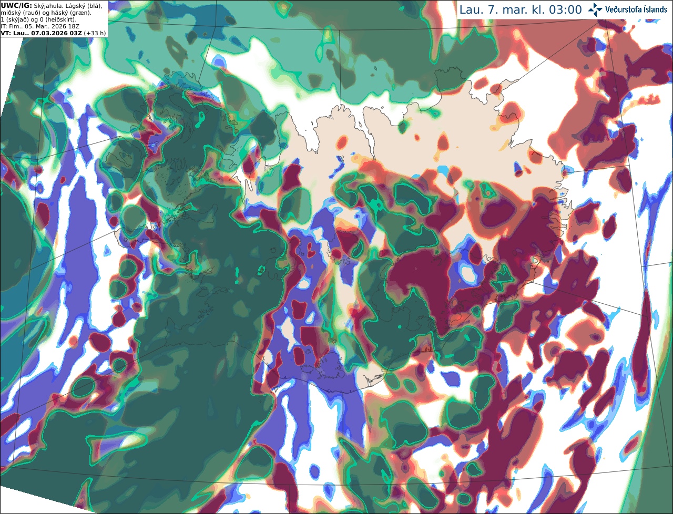The height and width of the screenshot is (514, 673).
Task: Click the 'Veðurstofa Íslands' name text
Action: pyautogui.click(x=636, y=9)
